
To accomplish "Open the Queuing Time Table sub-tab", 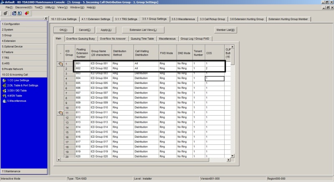I will click(x=142, y=39).
